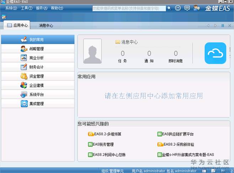Click the 金蝶EAS logo
Viewport: 234px width, 173px height.
[217, 8]
